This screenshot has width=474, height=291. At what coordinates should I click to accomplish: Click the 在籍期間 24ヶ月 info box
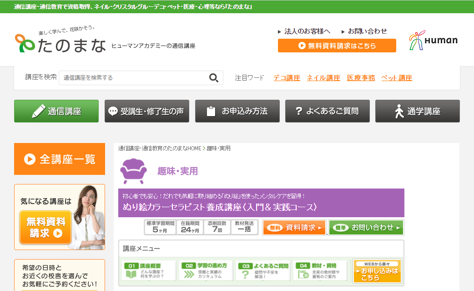pos(190,227)
